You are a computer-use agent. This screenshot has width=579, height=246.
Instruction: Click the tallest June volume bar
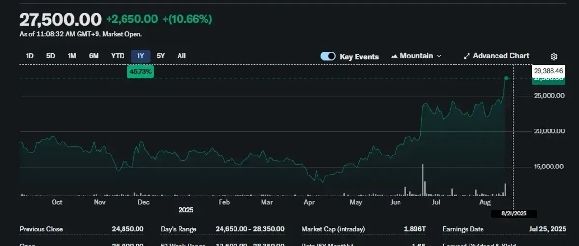[x=422, y=180]
